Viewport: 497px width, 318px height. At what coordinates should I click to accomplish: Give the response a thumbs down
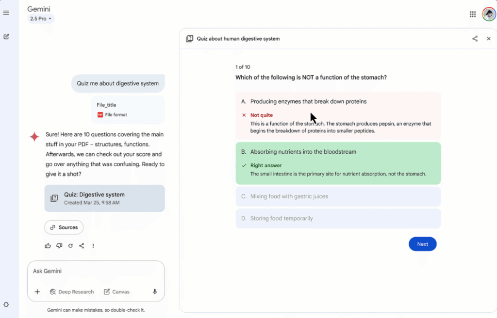click(x=59, y=246)
